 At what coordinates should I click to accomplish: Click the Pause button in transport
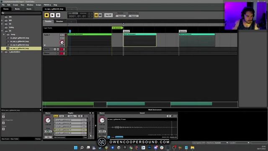click(x=58, y=15)
